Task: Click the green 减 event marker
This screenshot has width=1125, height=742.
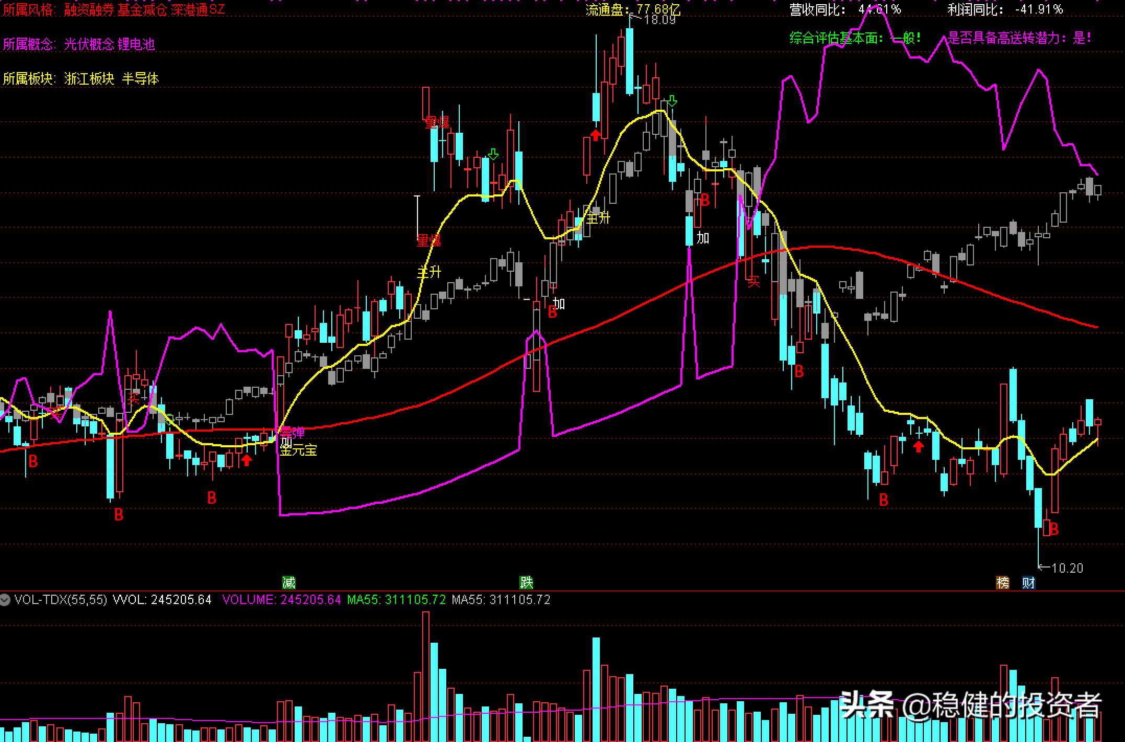Action: tap(288, 582)
